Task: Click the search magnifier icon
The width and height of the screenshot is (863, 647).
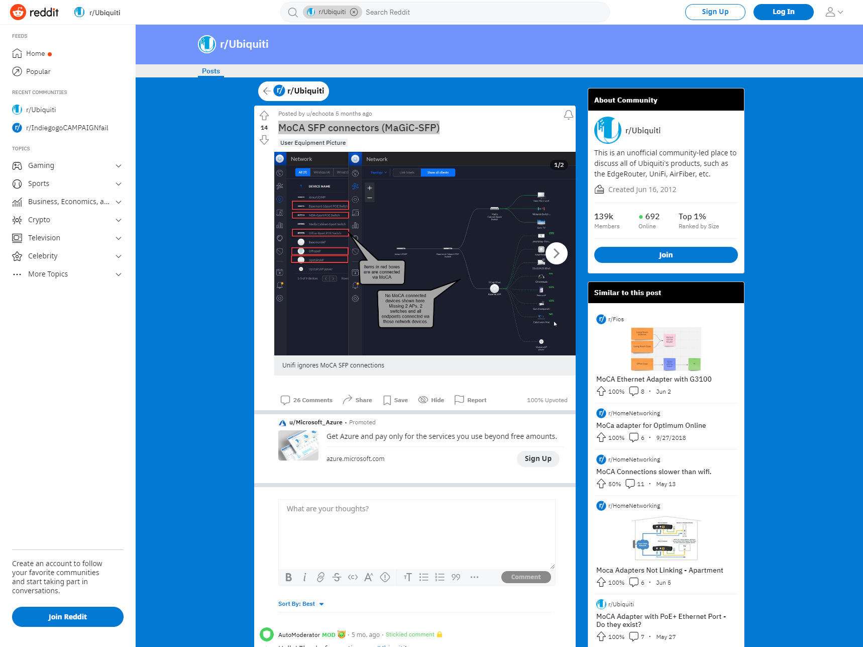Action: coord(292,12)
